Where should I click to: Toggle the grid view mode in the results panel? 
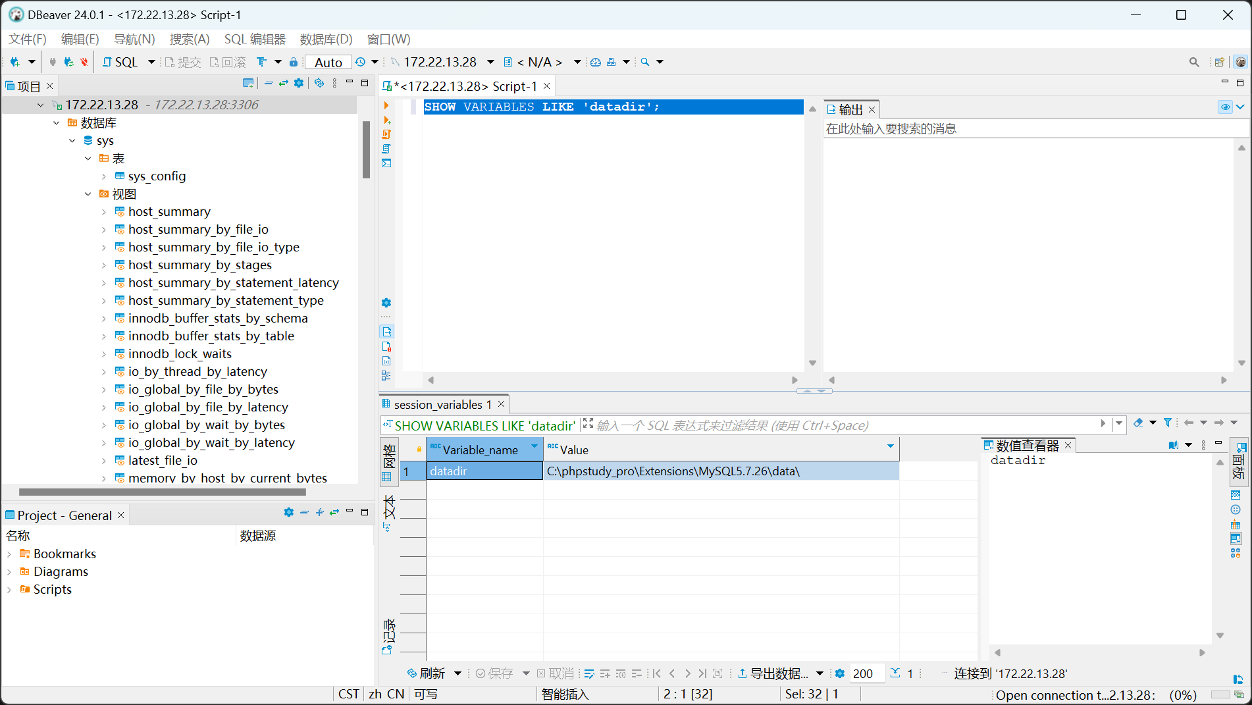tap(389, 463)
